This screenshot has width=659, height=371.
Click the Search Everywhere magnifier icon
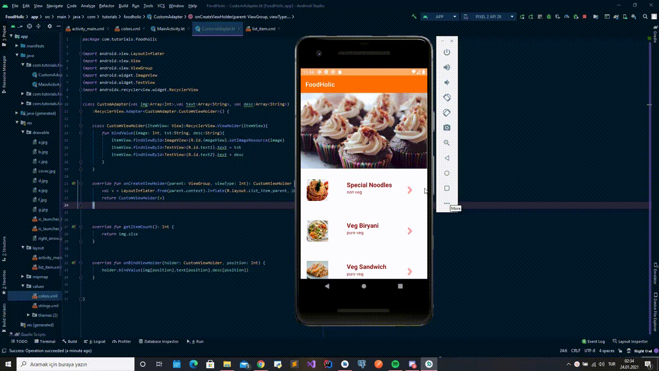point(645,16)
